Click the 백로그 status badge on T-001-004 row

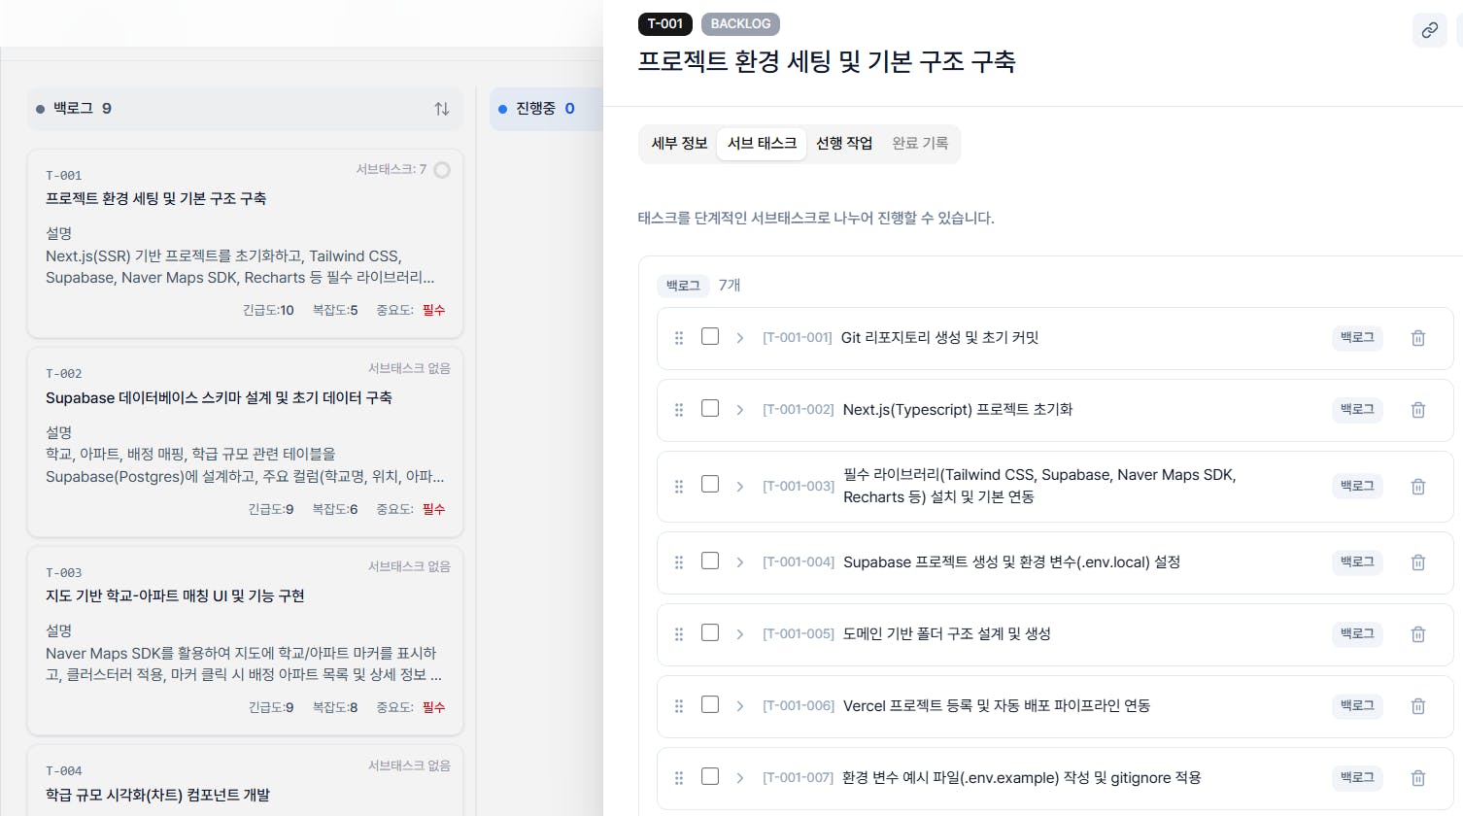1356,561
